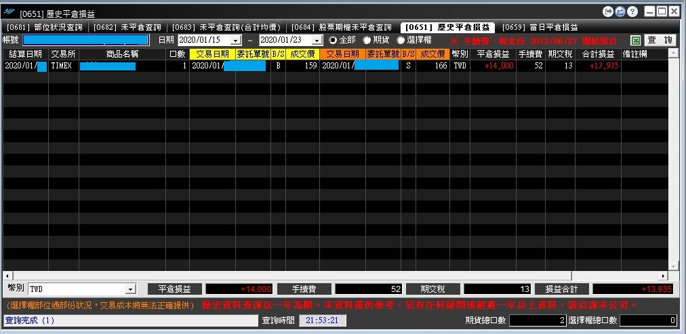
Task: Click the horizontal scroll-right arrow
Action: tap(664, 276)
